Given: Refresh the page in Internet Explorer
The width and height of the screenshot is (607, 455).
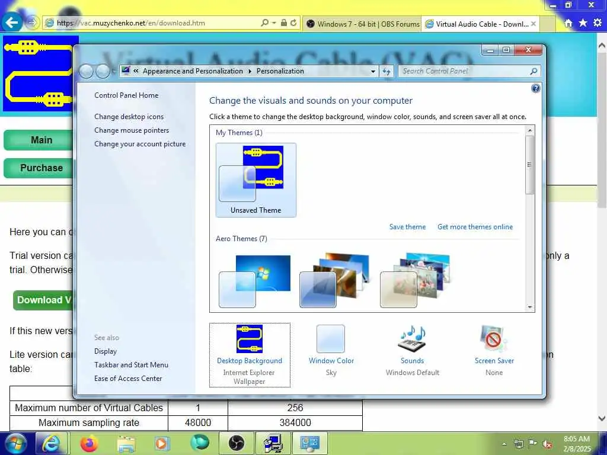Looking at the screenshot, I should pos(294,23).
